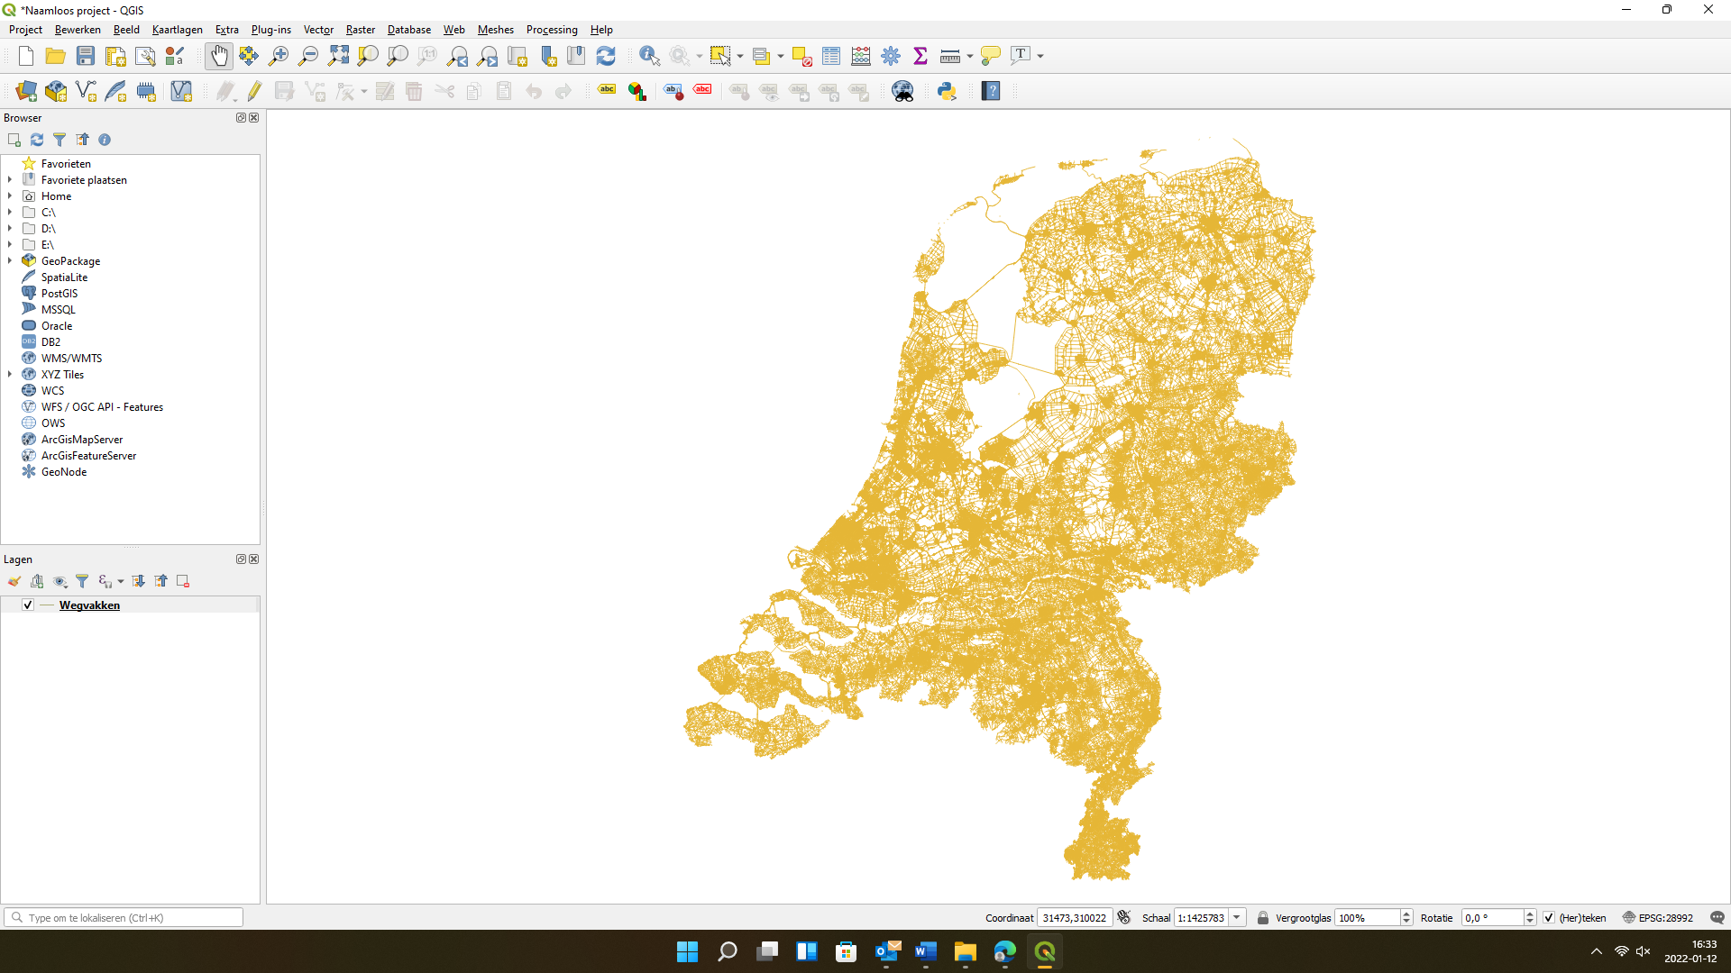Activate the Pan Map hand tool

click(x=219, y=56)
